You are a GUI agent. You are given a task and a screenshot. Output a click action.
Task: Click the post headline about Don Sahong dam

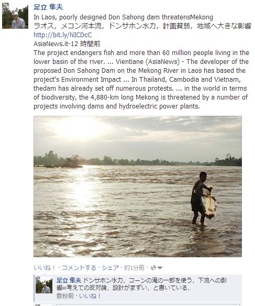123,17
